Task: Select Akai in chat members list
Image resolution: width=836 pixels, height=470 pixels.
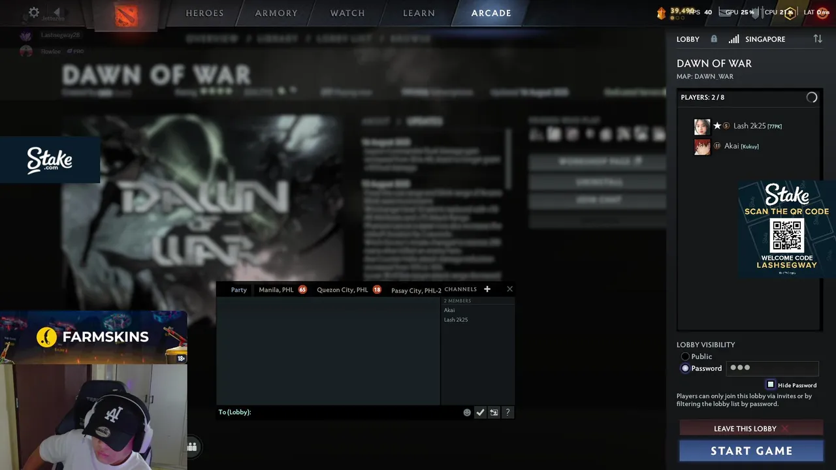Action: click(449, 310)
